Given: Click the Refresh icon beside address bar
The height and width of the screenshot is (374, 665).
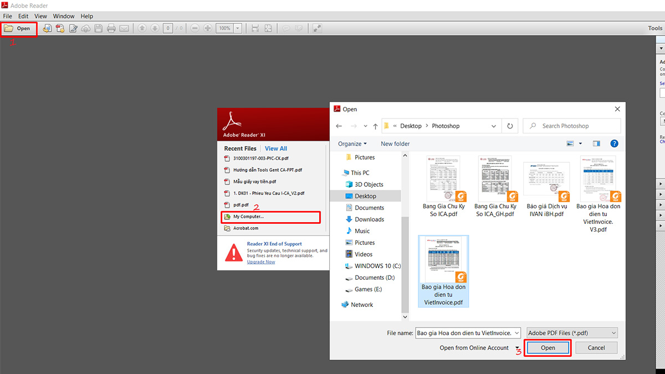Looking at the screenshot, I should [510, 126].
